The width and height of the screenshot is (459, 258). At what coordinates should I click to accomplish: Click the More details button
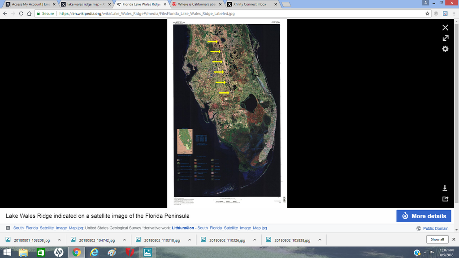[424, 216]
